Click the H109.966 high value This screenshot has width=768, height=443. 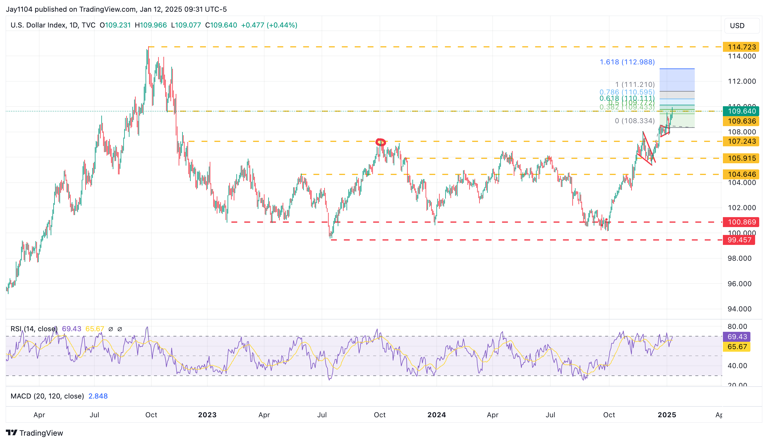click(151, 25)
